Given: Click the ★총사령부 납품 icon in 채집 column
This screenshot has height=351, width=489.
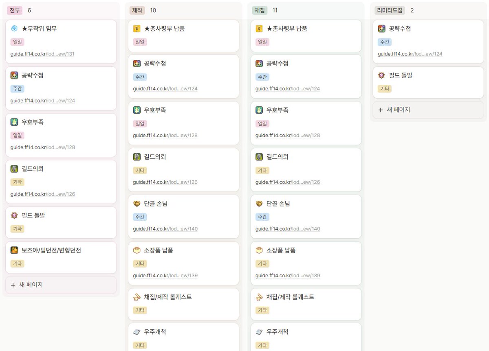Looking at the screenshot, I should coord(259,29).
